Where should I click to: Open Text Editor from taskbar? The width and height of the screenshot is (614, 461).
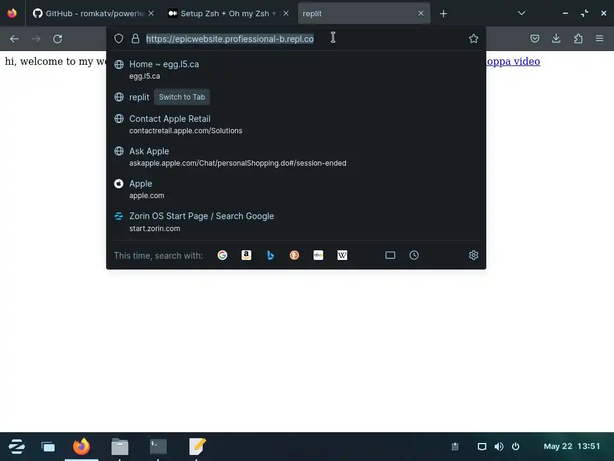click(x=197, y=447)
